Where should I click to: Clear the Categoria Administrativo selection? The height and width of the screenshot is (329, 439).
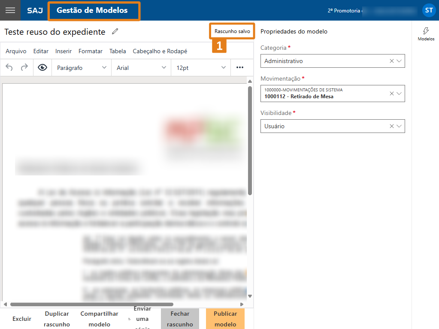[x=391, y=61]
